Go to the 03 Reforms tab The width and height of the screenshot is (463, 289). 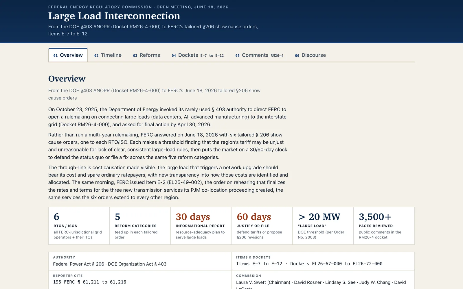click(146, 55)
